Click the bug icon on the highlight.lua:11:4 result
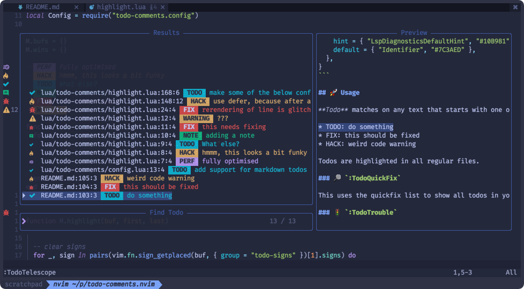The width and height of the screenshot is (524, 289). pyautogui.click(x=32, y=127)
